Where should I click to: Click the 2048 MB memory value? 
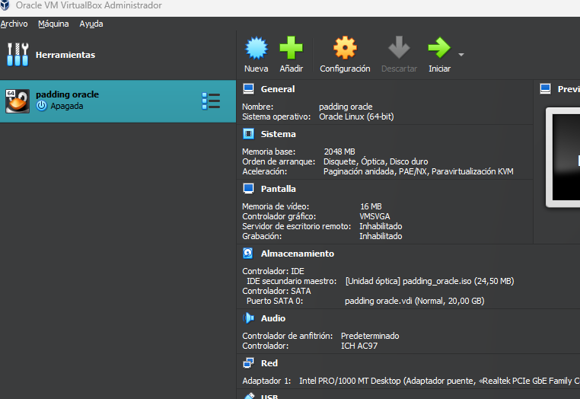point(339,152)
